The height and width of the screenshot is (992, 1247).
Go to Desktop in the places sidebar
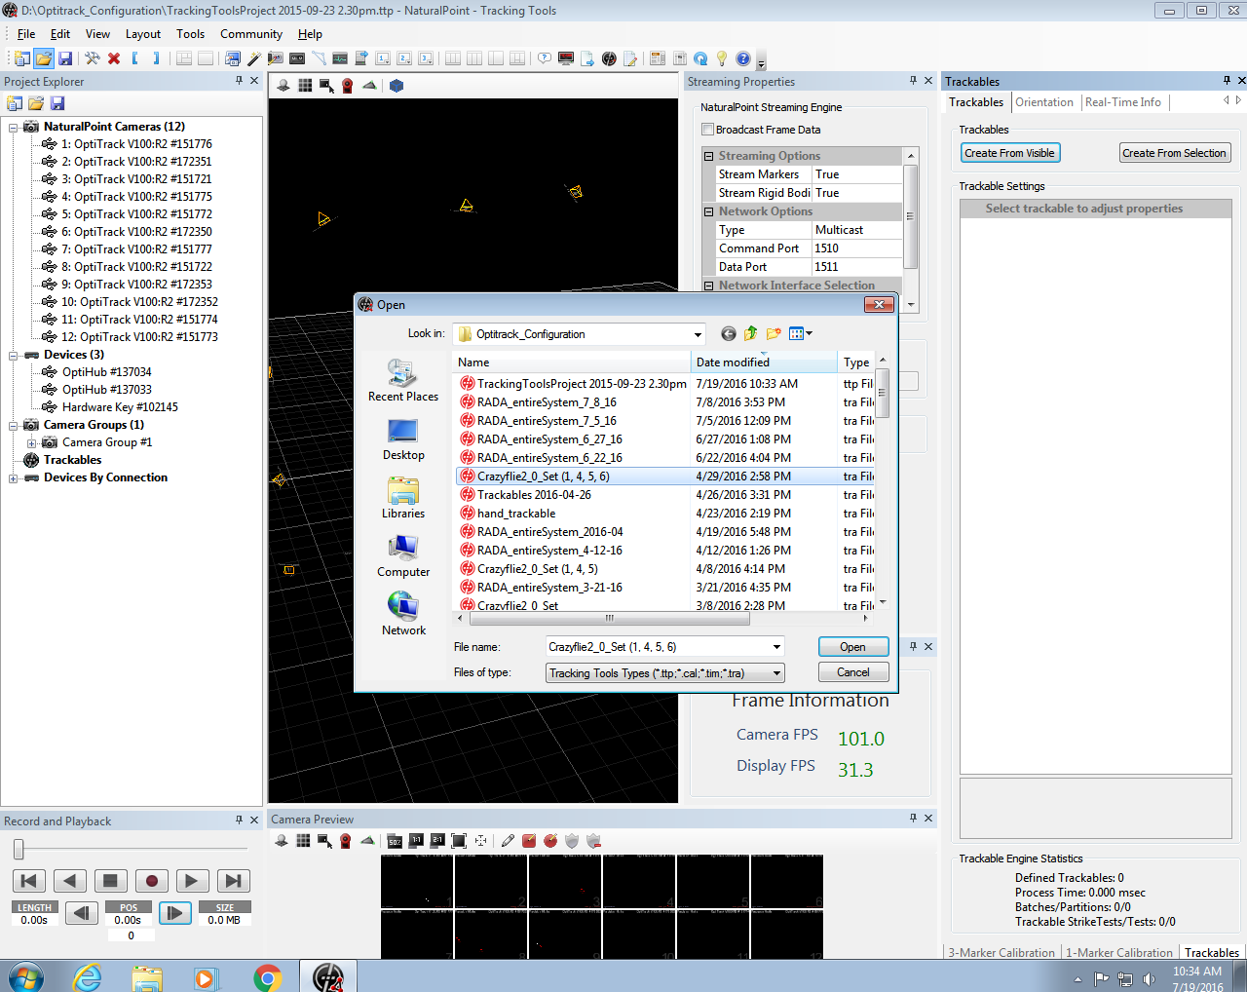(403, 439)
